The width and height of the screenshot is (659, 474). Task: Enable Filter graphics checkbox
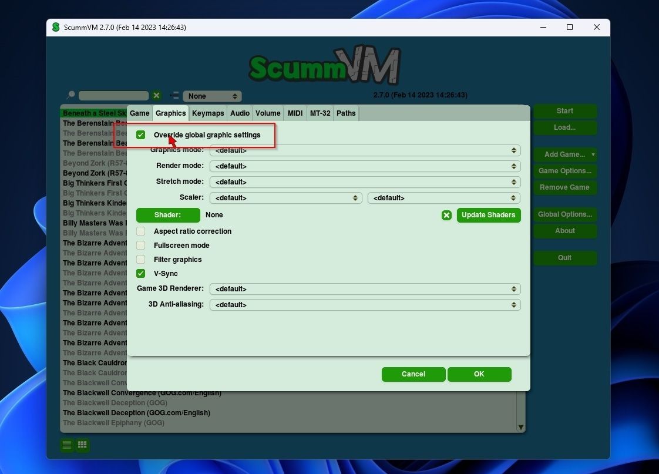click(141, 259)
